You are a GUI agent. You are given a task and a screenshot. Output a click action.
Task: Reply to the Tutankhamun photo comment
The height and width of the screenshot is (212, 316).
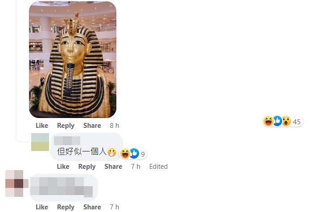click(66, 126)
